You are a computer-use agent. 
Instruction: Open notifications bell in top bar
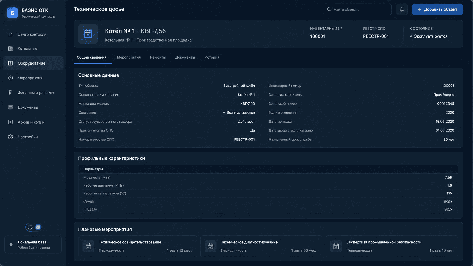coord(402,9)
